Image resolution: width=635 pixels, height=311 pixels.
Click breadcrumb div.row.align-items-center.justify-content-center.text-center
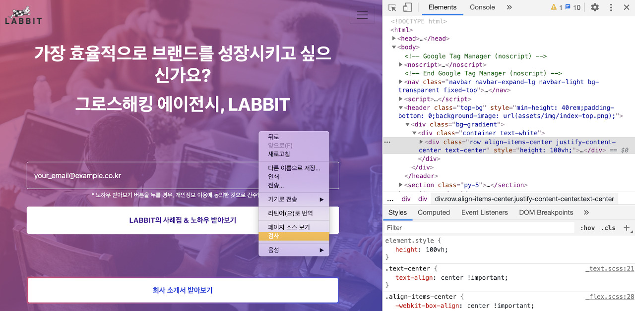[524, 199]
